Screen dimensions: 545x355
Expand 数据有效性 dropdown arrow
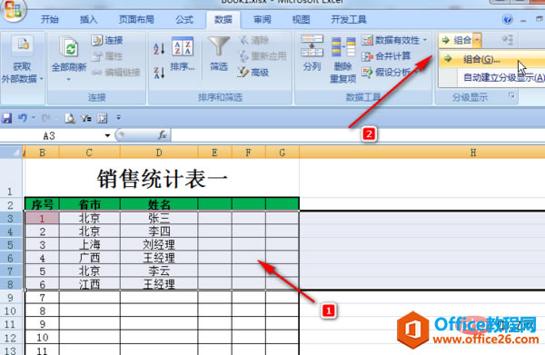[425, 40]
